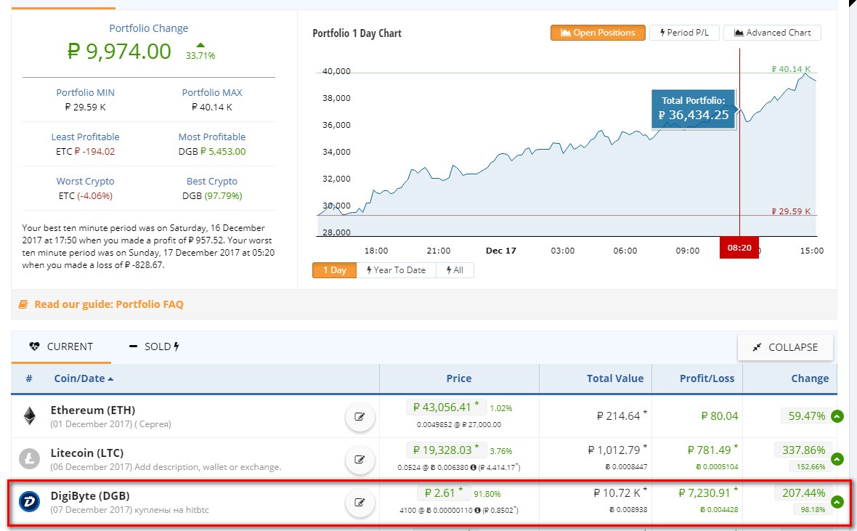
Task: Click info icon in DigiByte price details
Action: (x=477, y=510)
